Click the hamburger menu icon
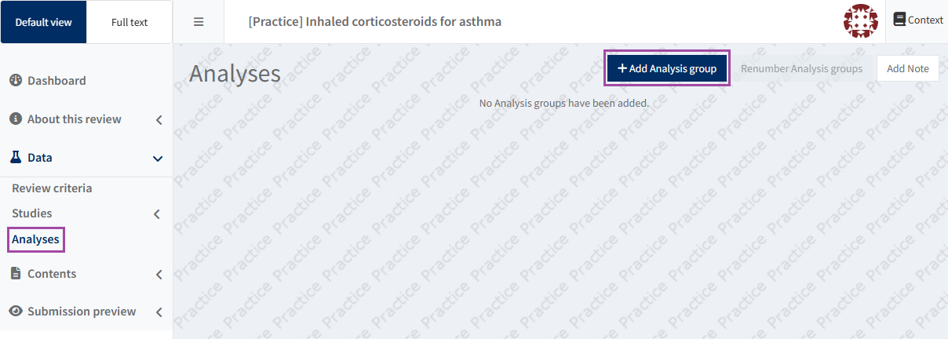 coord(199,22)
